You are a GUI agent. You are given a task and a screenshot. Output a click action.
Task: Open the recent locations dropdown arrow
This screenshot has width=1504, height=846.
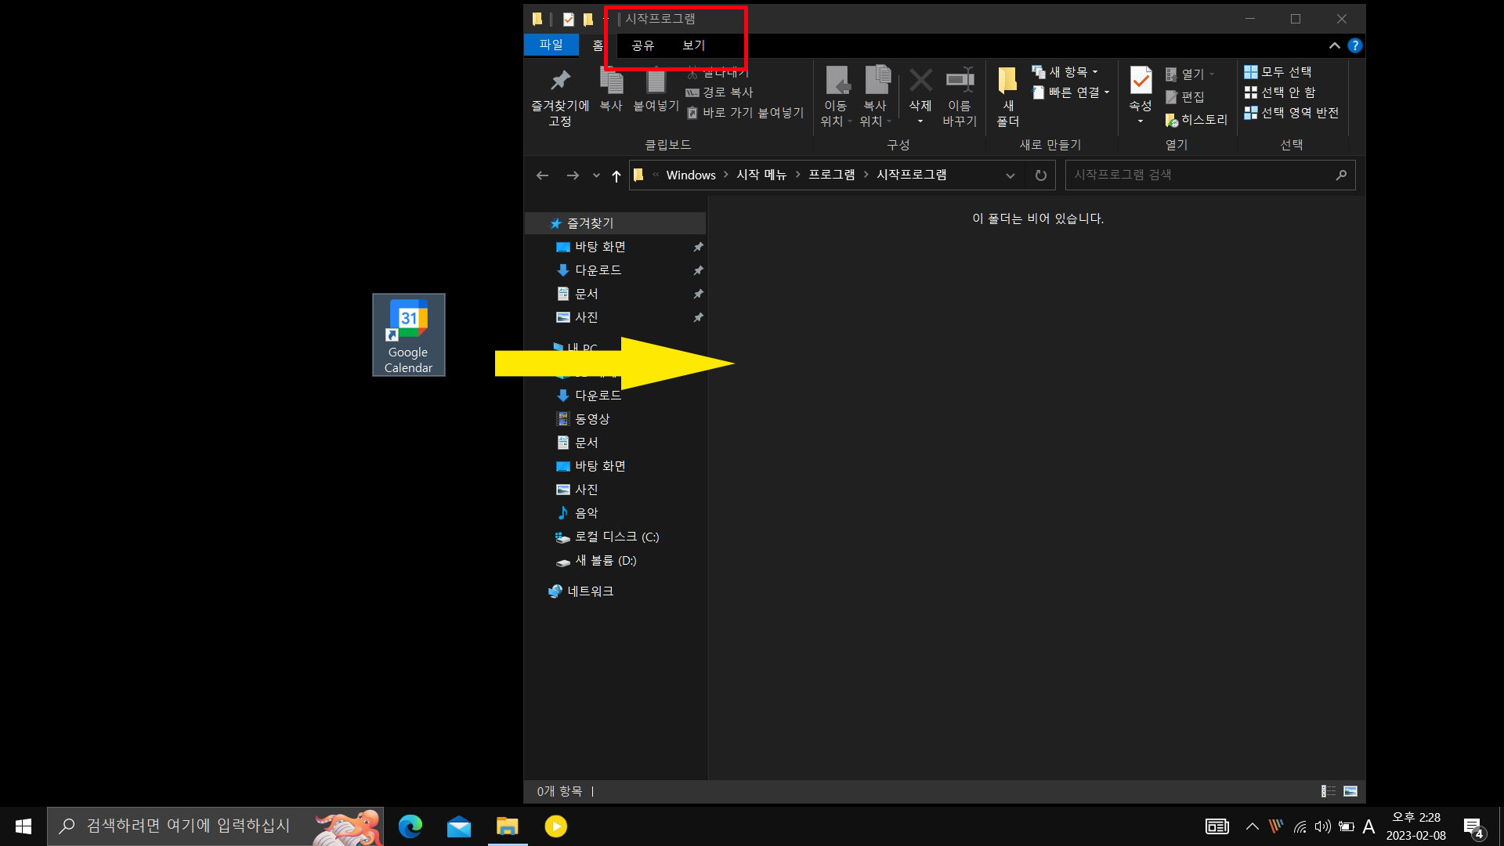[596, 175]
